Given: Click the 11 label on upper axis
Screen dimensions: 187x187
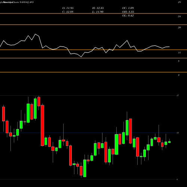Looking at the screenshot, I should [x=179, y=53].
